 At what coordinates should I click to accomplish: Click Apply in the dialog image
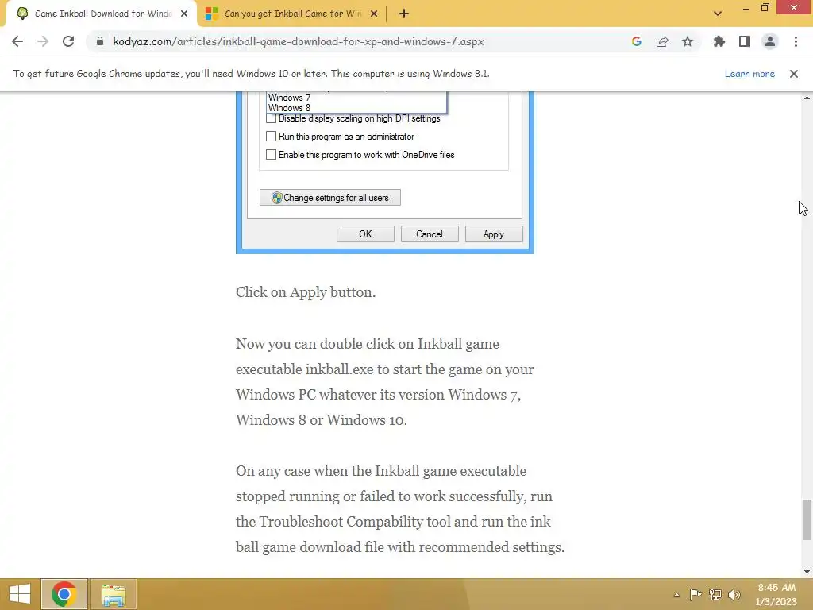(494, 234)
